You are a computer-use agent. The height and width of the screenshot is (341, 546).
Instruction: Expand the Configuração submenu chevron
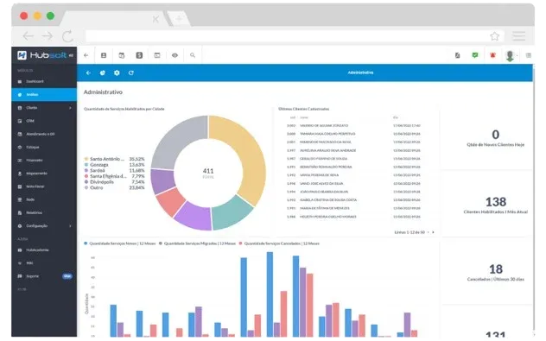(70, 226)
